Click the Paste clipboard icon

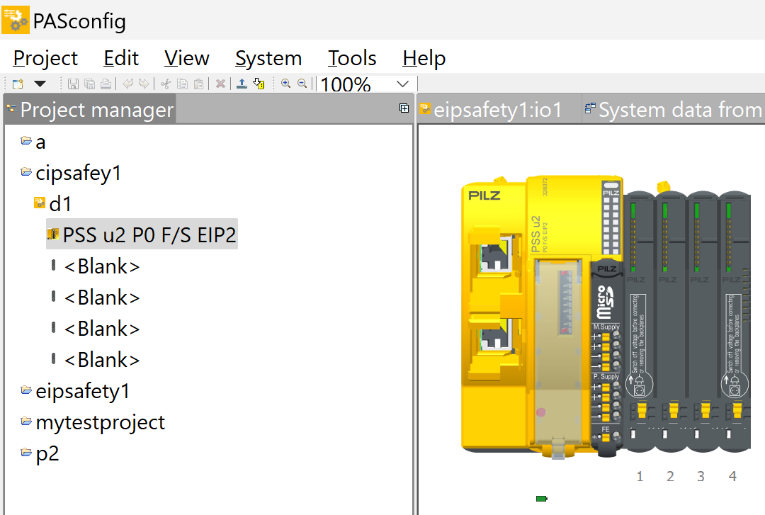(x=198, y=84)
